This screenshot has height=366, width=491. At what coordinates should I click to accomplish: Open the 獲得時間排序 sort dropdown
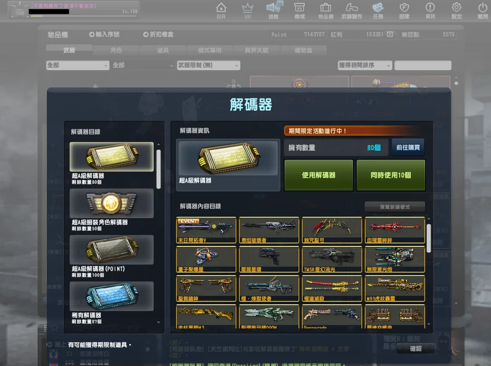click(365, 65)
